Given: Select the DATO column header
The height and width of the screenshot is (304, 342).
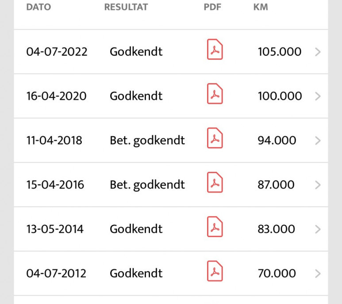Looking at the screenshot, I should (38, 7).
